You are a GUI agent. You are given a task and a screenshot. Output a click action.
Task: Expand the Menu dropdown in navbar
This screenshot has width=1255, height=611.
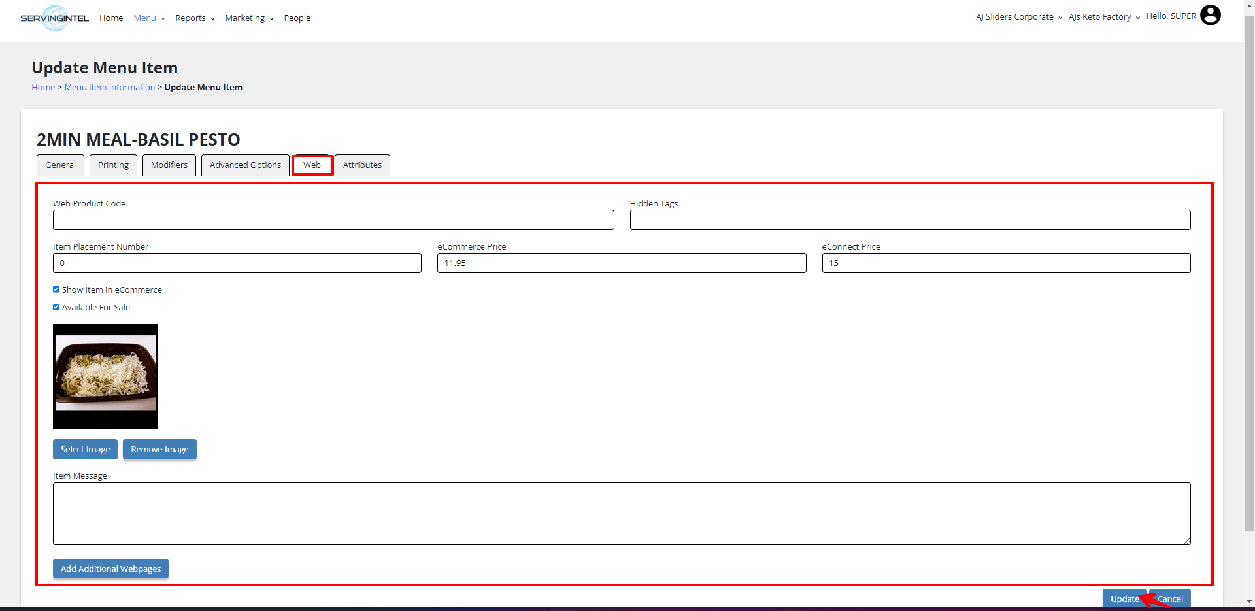(x=148, y=18)
